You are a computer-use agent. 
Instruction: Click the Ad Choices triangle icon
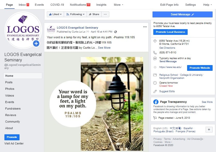tap(202, 139)
